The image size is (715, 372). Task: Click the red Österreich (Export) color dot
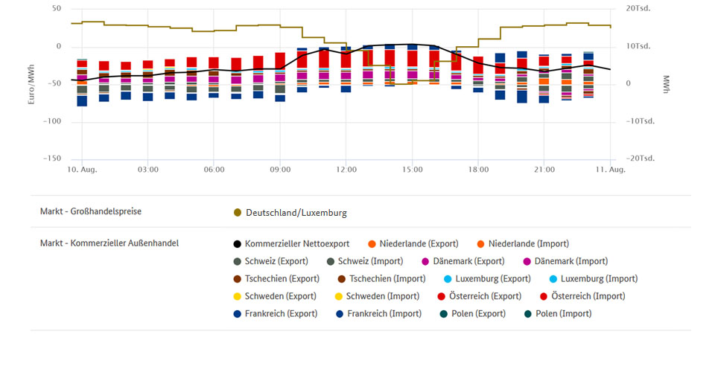click(441, 296)
